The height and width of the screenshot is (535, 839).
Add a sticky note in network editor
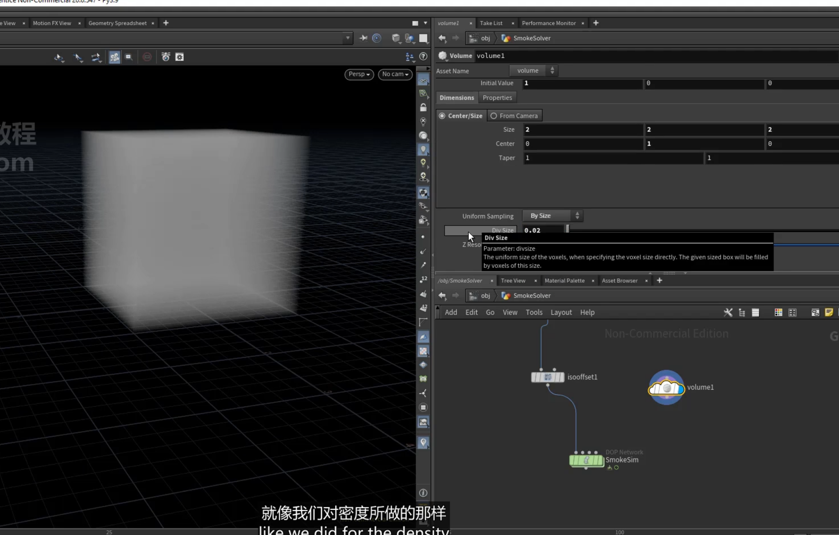(x=829, y=312)
